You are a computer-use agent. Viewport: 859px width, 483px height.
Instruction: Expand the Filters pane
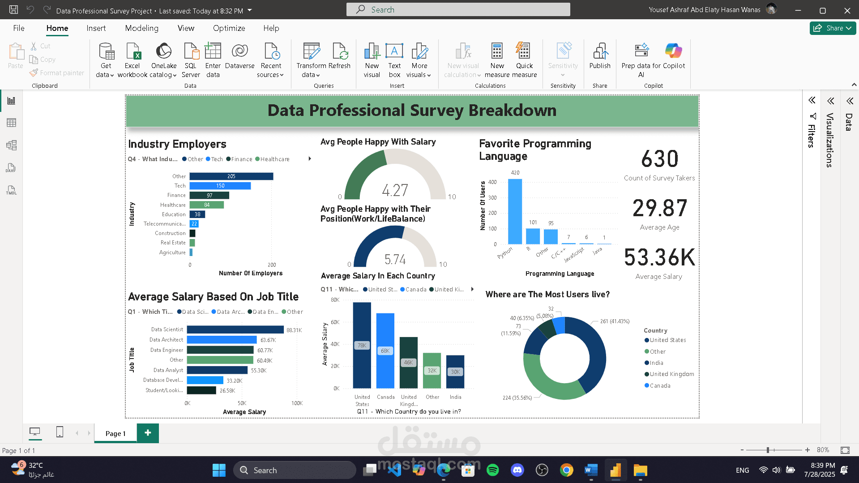(812, 100)
